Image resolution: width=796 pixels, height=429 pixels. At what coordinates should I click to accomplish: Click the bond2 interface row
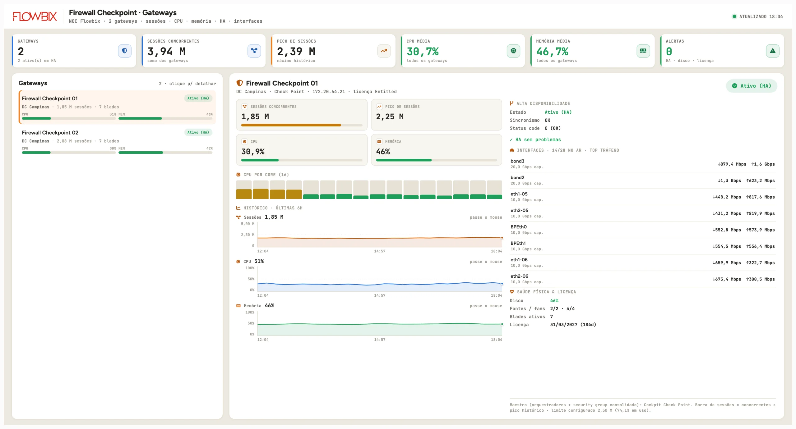point(643,180)
